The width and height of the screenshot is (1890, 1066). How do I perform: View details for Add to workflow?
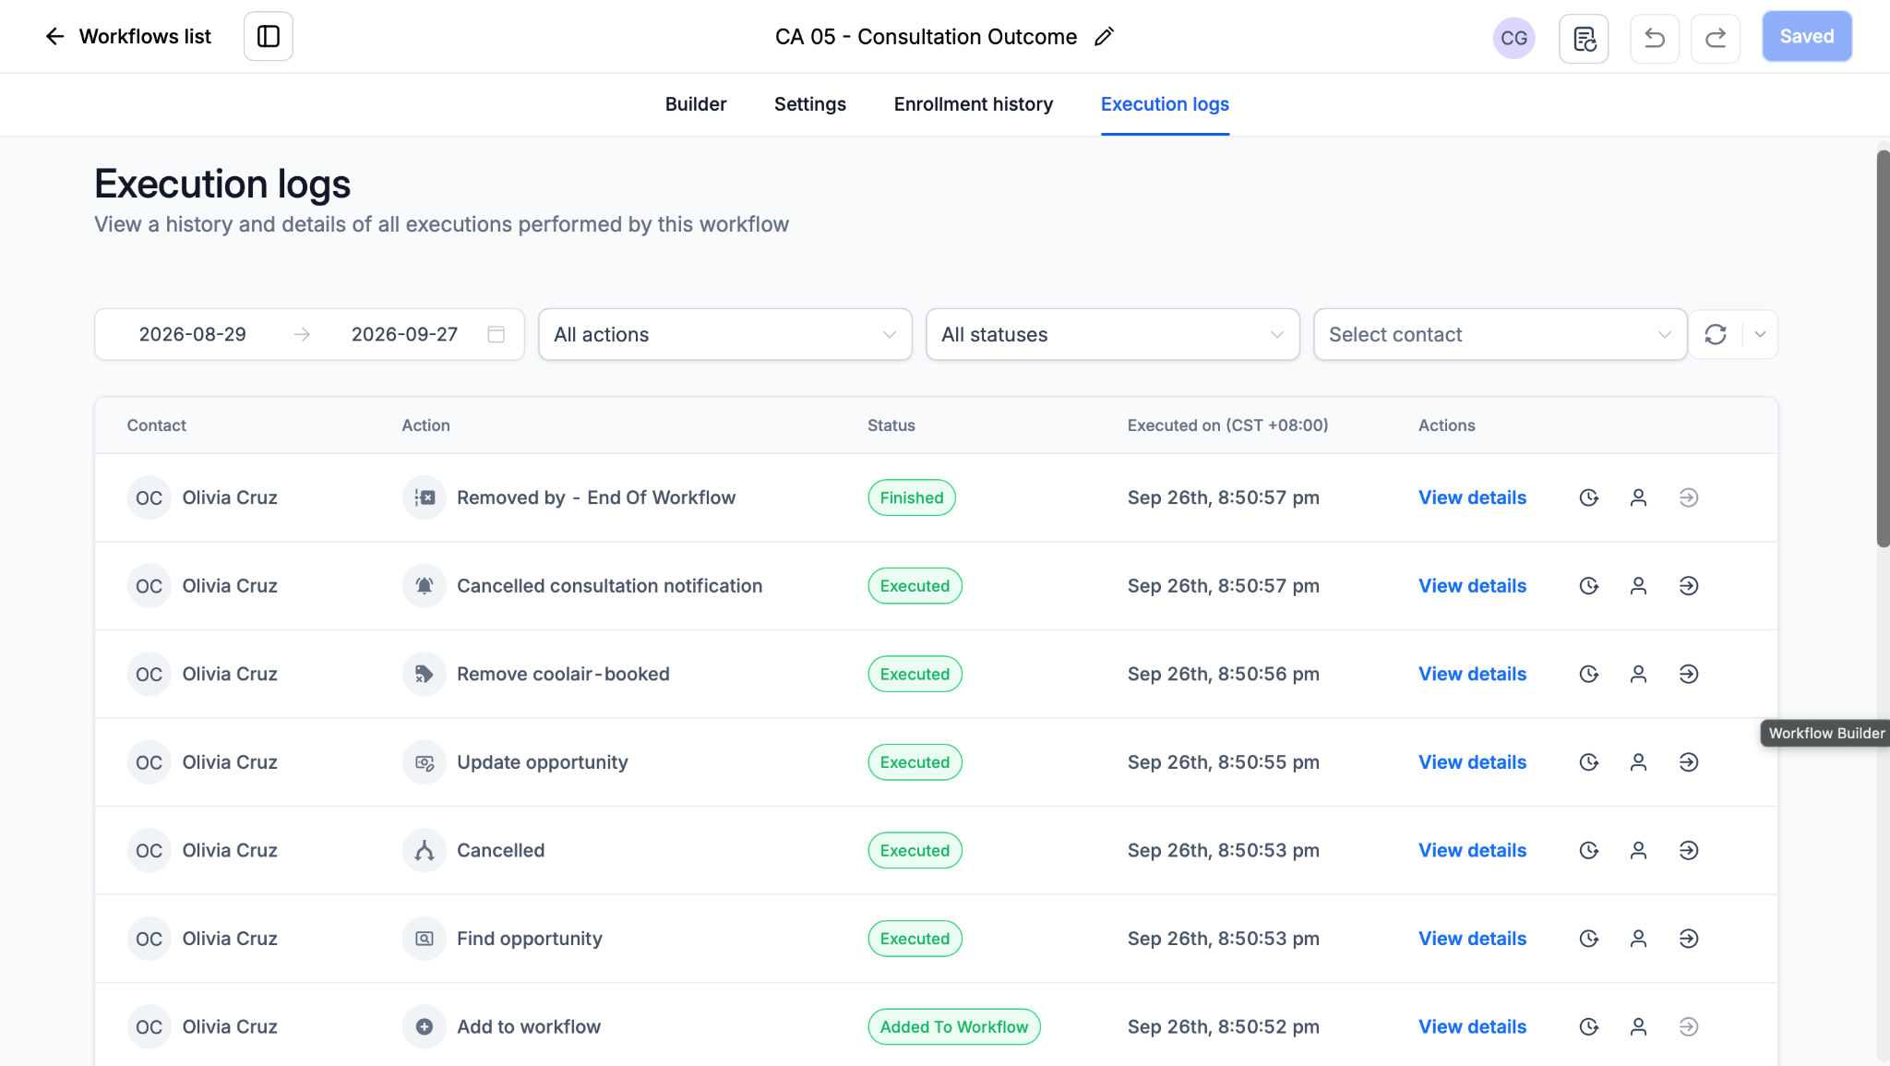1472,1026
